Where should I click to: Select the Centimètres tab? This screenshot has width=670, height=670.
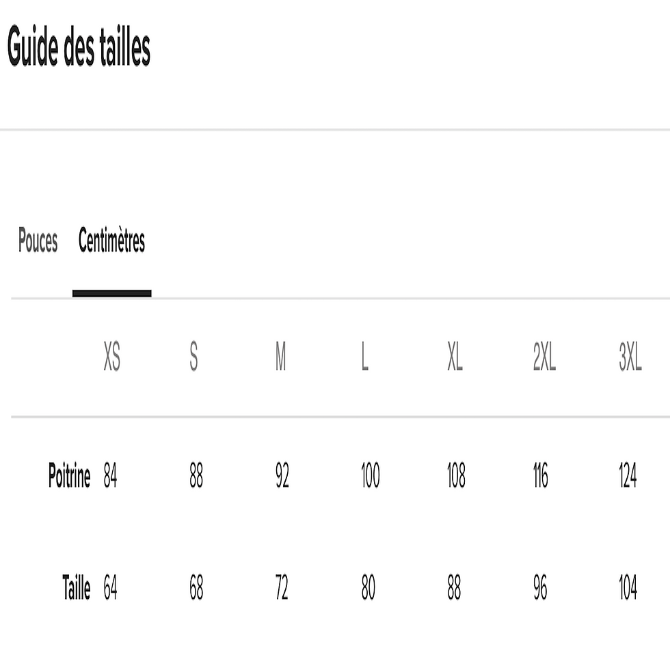pos(112,241)
